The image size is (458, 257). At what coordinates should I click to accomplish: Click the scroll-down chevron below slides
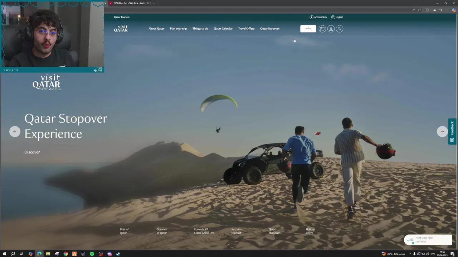[x=228, y=245]
